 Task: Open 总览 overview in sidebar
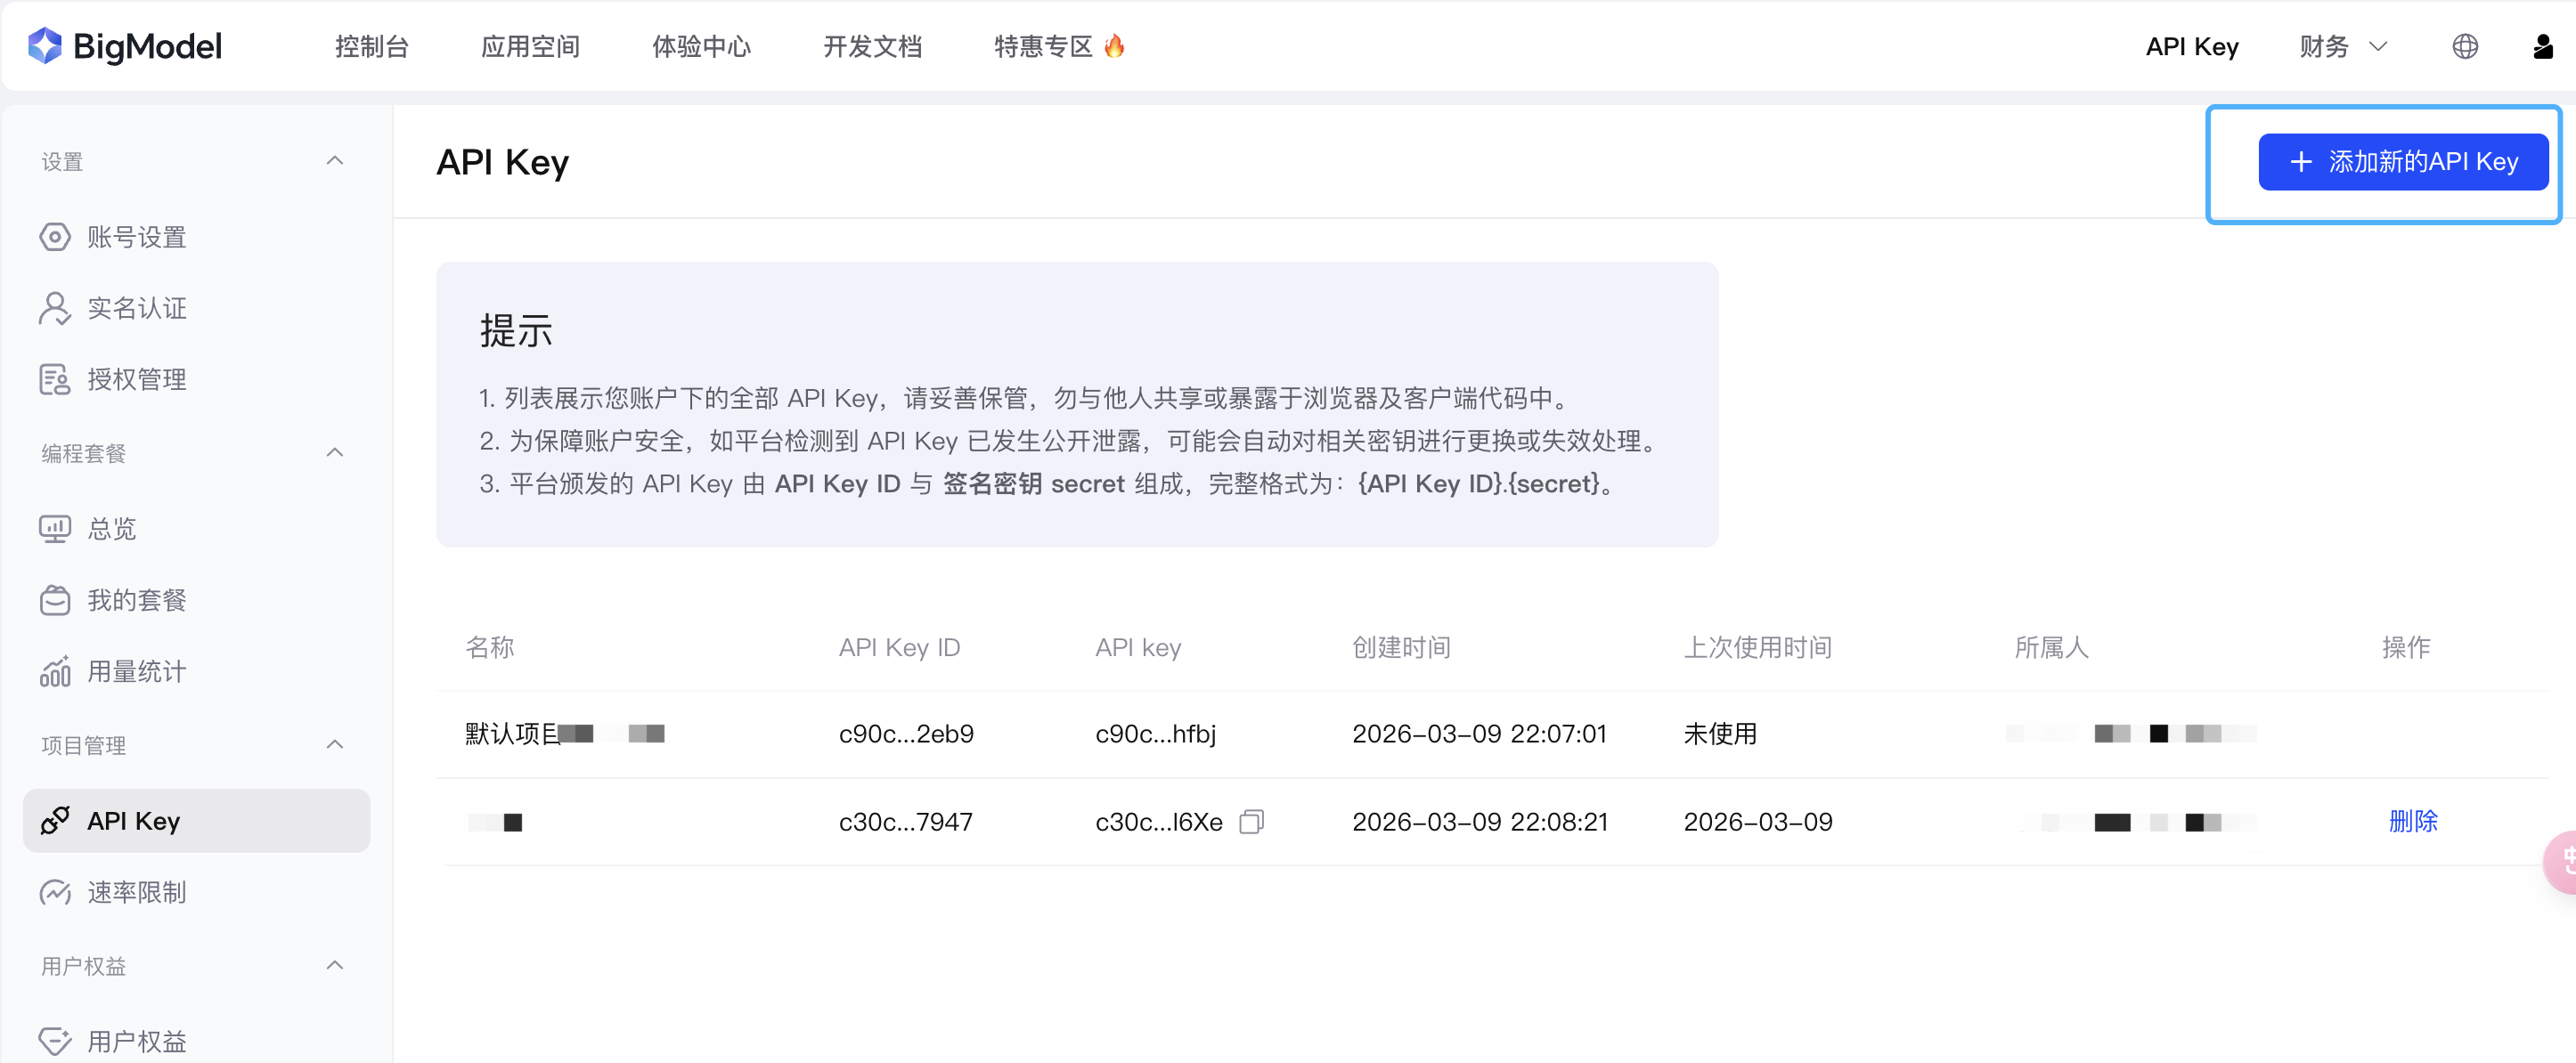[x=111, y=529]
